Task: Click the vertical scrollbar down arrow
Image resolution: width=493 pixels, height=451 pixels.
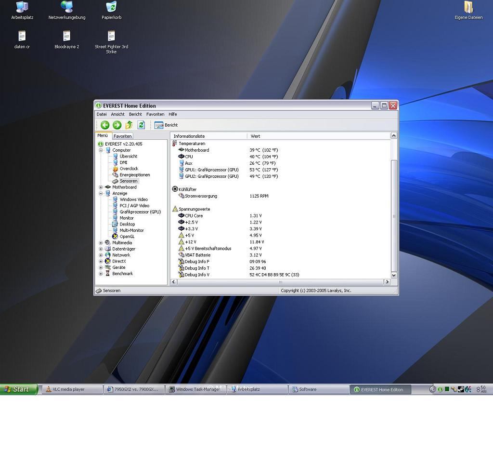Action: click(394, 275)
